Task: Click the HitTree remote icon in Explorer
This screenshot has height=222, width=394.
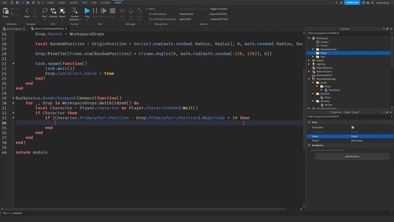Action: coord(322,105)
